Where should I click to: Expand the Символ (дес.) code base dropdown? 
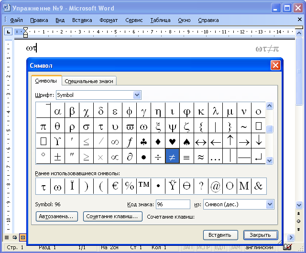pyautogui.click(x=270, y=204)
